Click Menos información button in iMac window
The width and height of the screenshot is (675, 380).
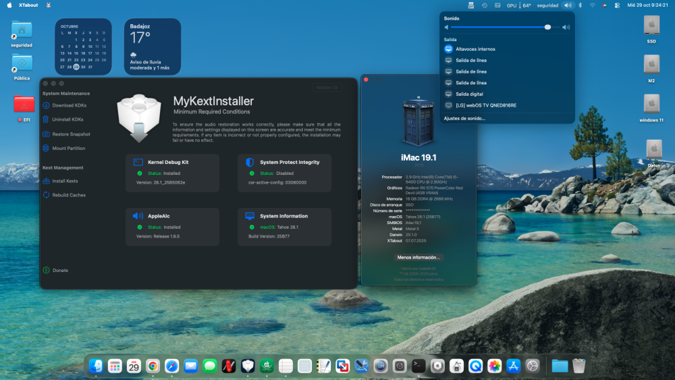418,257
